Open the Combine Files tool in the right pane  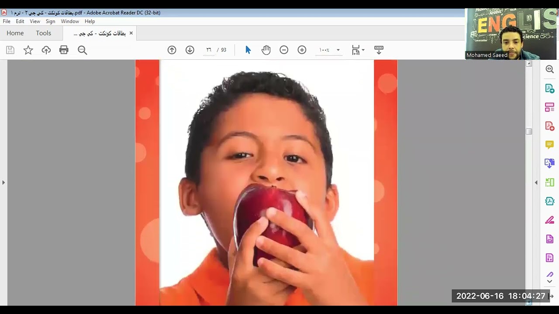coord(550,164)
